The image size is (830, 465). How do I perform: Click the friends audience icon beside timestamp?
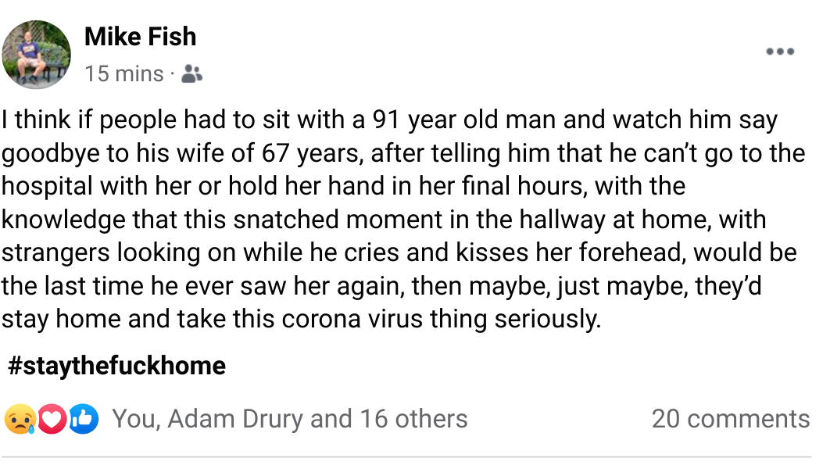[x=191, y=74]
